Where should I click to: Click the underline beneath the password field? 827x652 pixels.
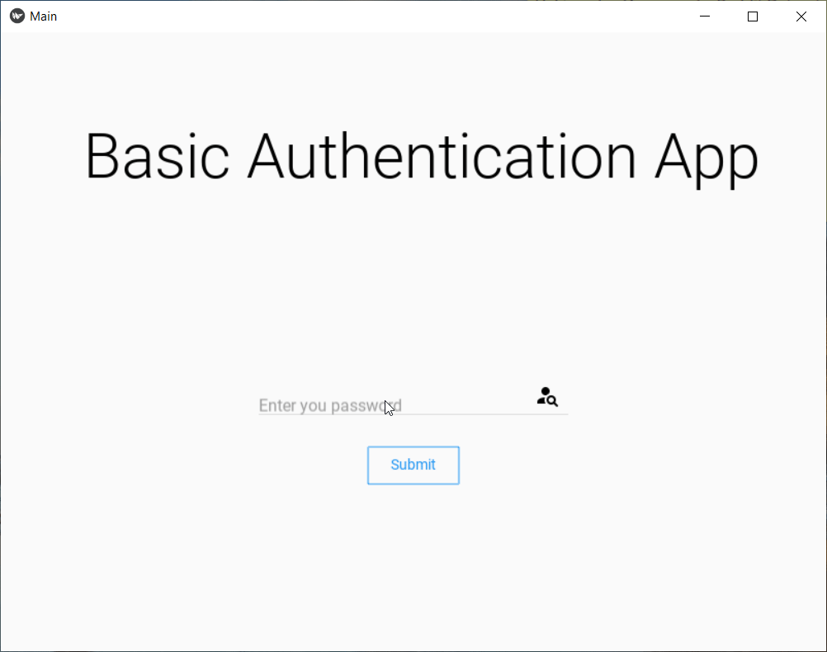click(413, 414)
